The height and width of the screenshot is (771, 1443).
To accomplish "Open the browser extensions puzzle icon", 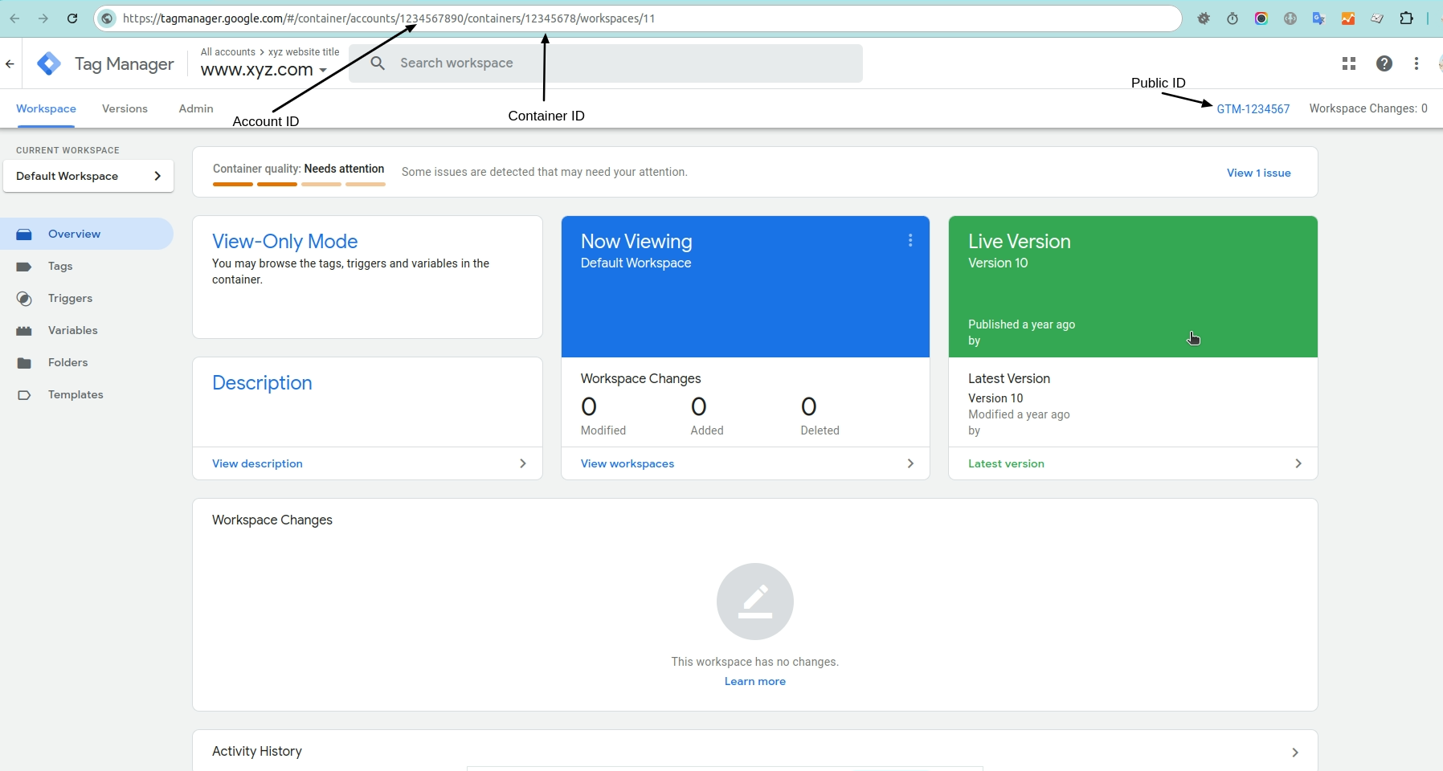I will tap(1406, 18).
